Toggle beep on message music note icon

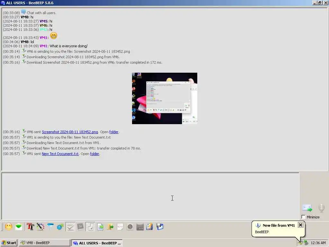point(90,227)
